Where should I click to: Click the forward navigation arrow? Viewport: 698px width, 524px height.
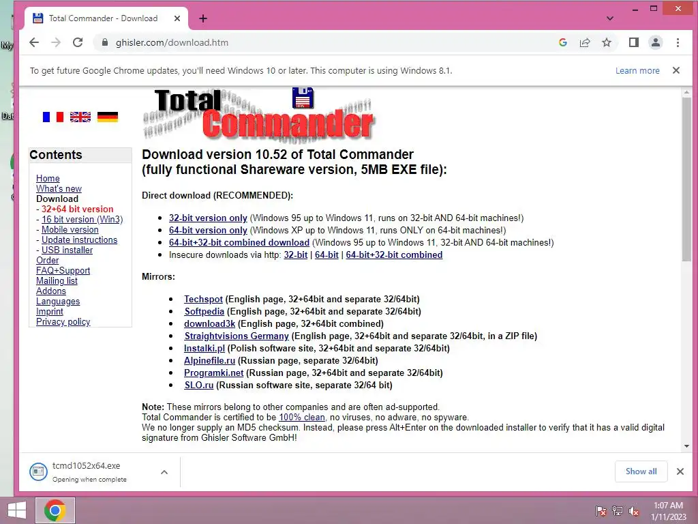click(56, 42)
